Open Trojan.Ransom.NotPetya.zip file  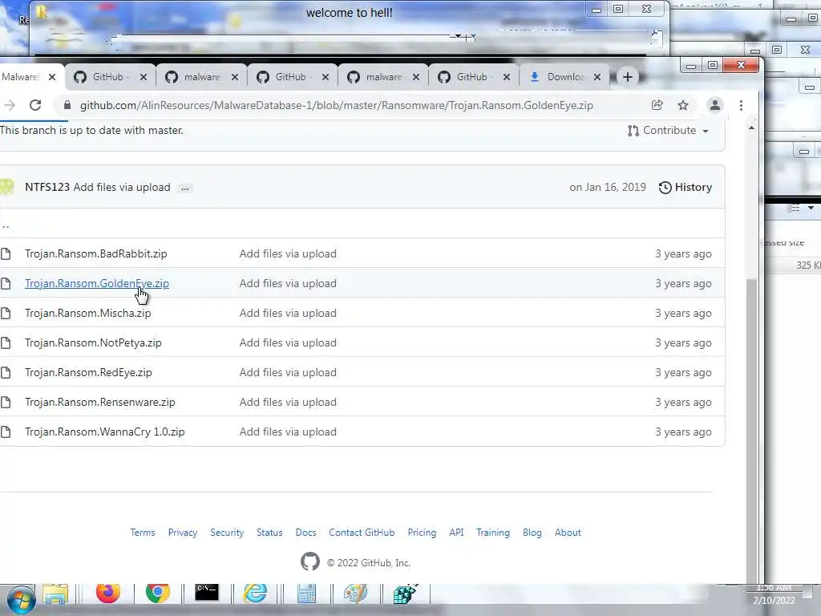click(93, 343)
